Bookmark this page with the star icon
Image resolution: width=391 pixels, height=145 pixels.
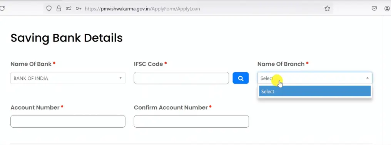tap(327, 8)
